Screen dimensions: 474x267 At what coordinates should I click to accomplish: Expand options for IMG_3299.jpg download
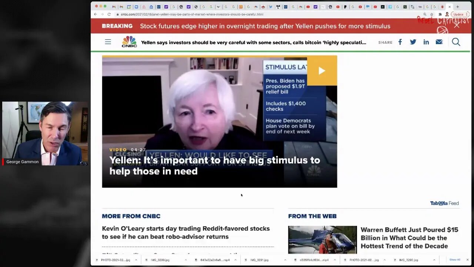(186, 260)
